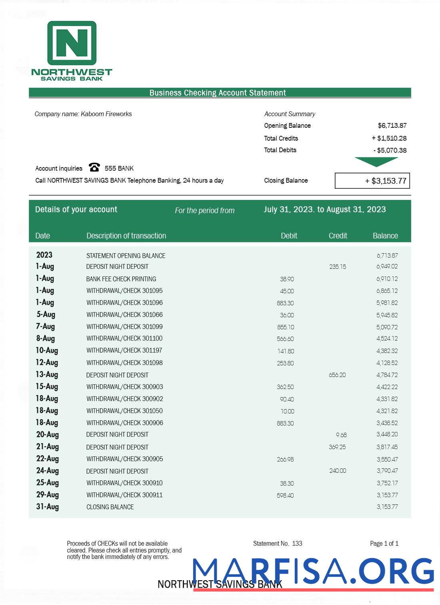Click the green Details of your account header
The image size is (440, 605).
coord(76,210)
